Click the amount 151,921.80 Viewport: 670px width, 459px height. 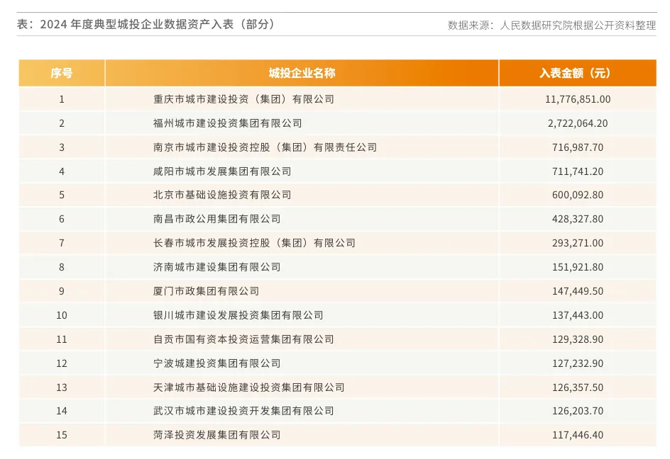pos(578,267)
